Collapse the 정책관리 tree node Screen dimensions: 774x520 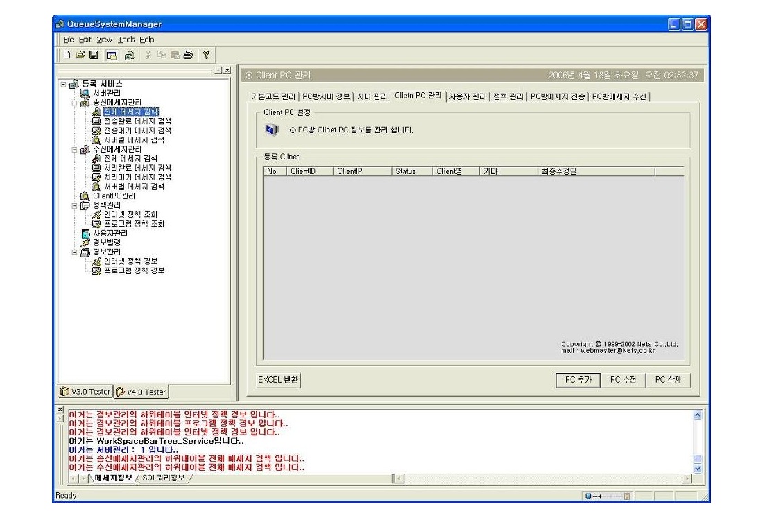tap(74, 206)
